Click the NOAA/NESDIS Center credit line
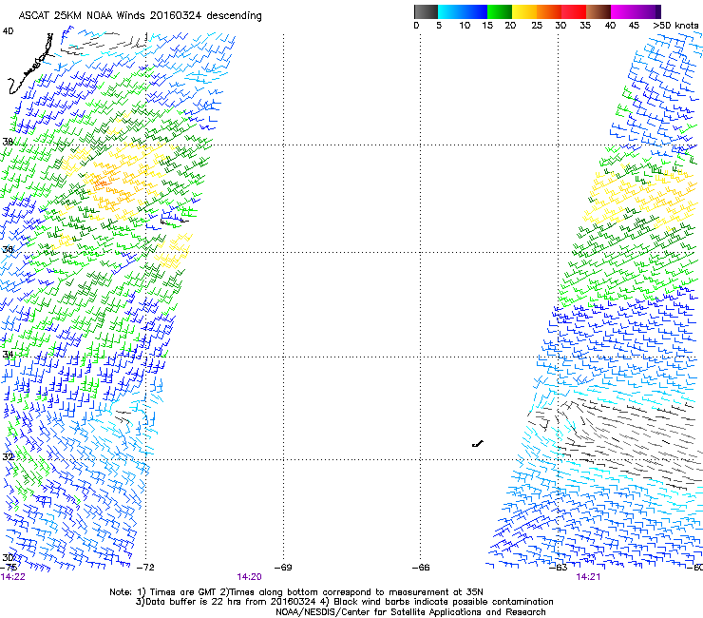 click(410, 612)
